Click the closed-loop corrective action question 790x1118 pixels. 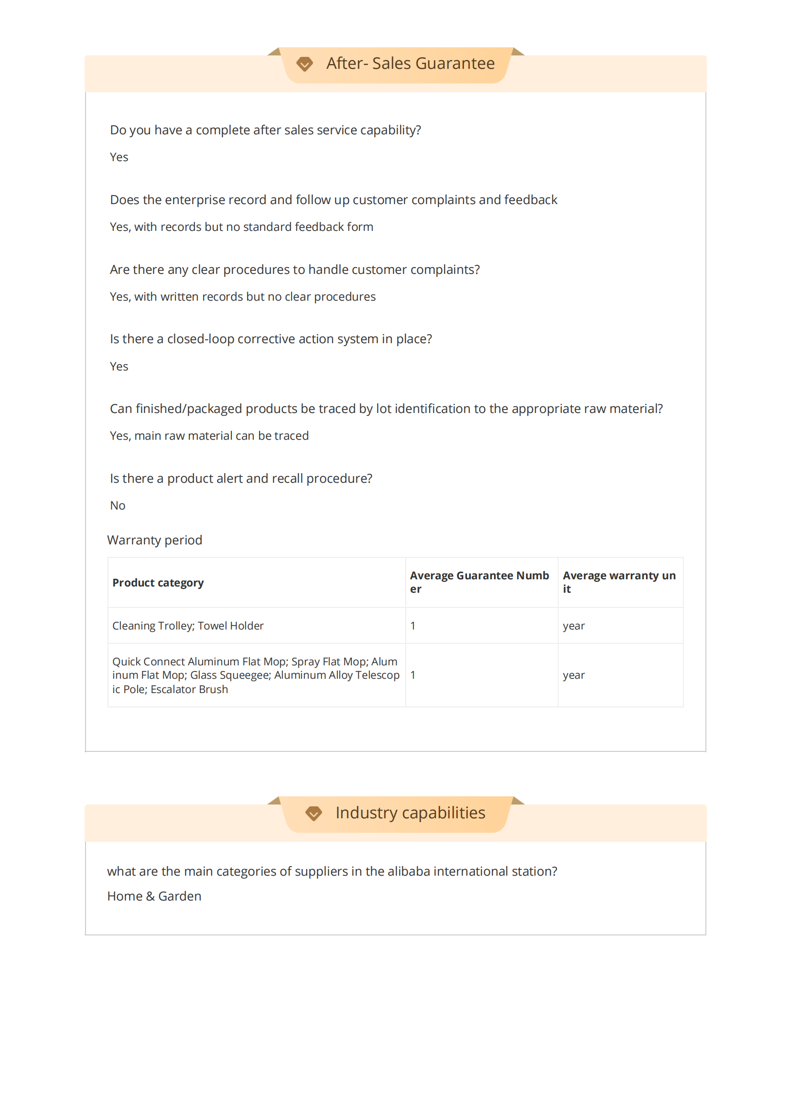(x=271, y=339)
